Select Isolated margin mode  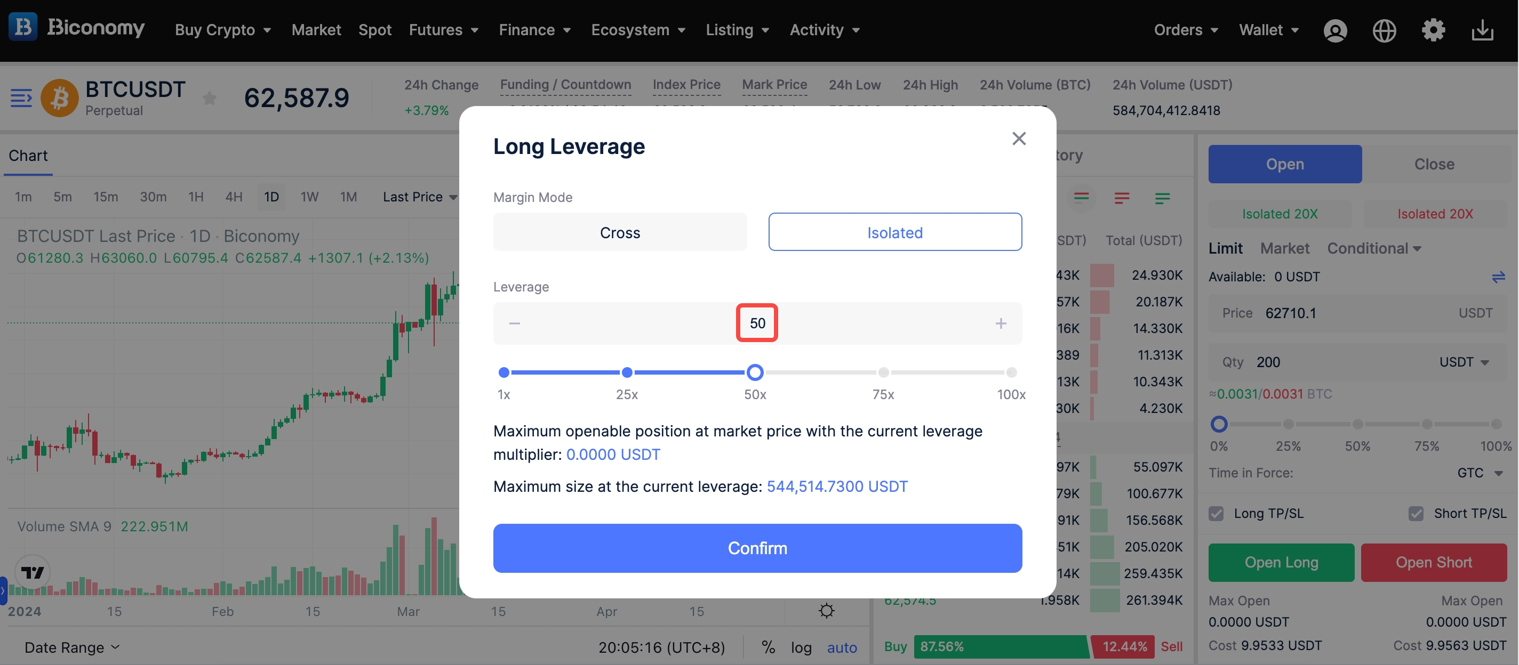click(x=894, y=232)
